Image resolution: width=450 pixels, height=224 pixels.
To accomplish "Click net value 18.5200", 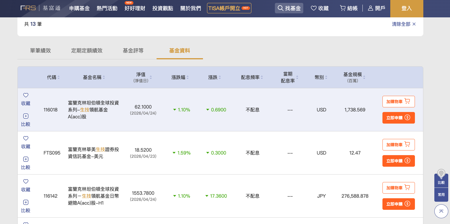I will (x=143, y=150).
